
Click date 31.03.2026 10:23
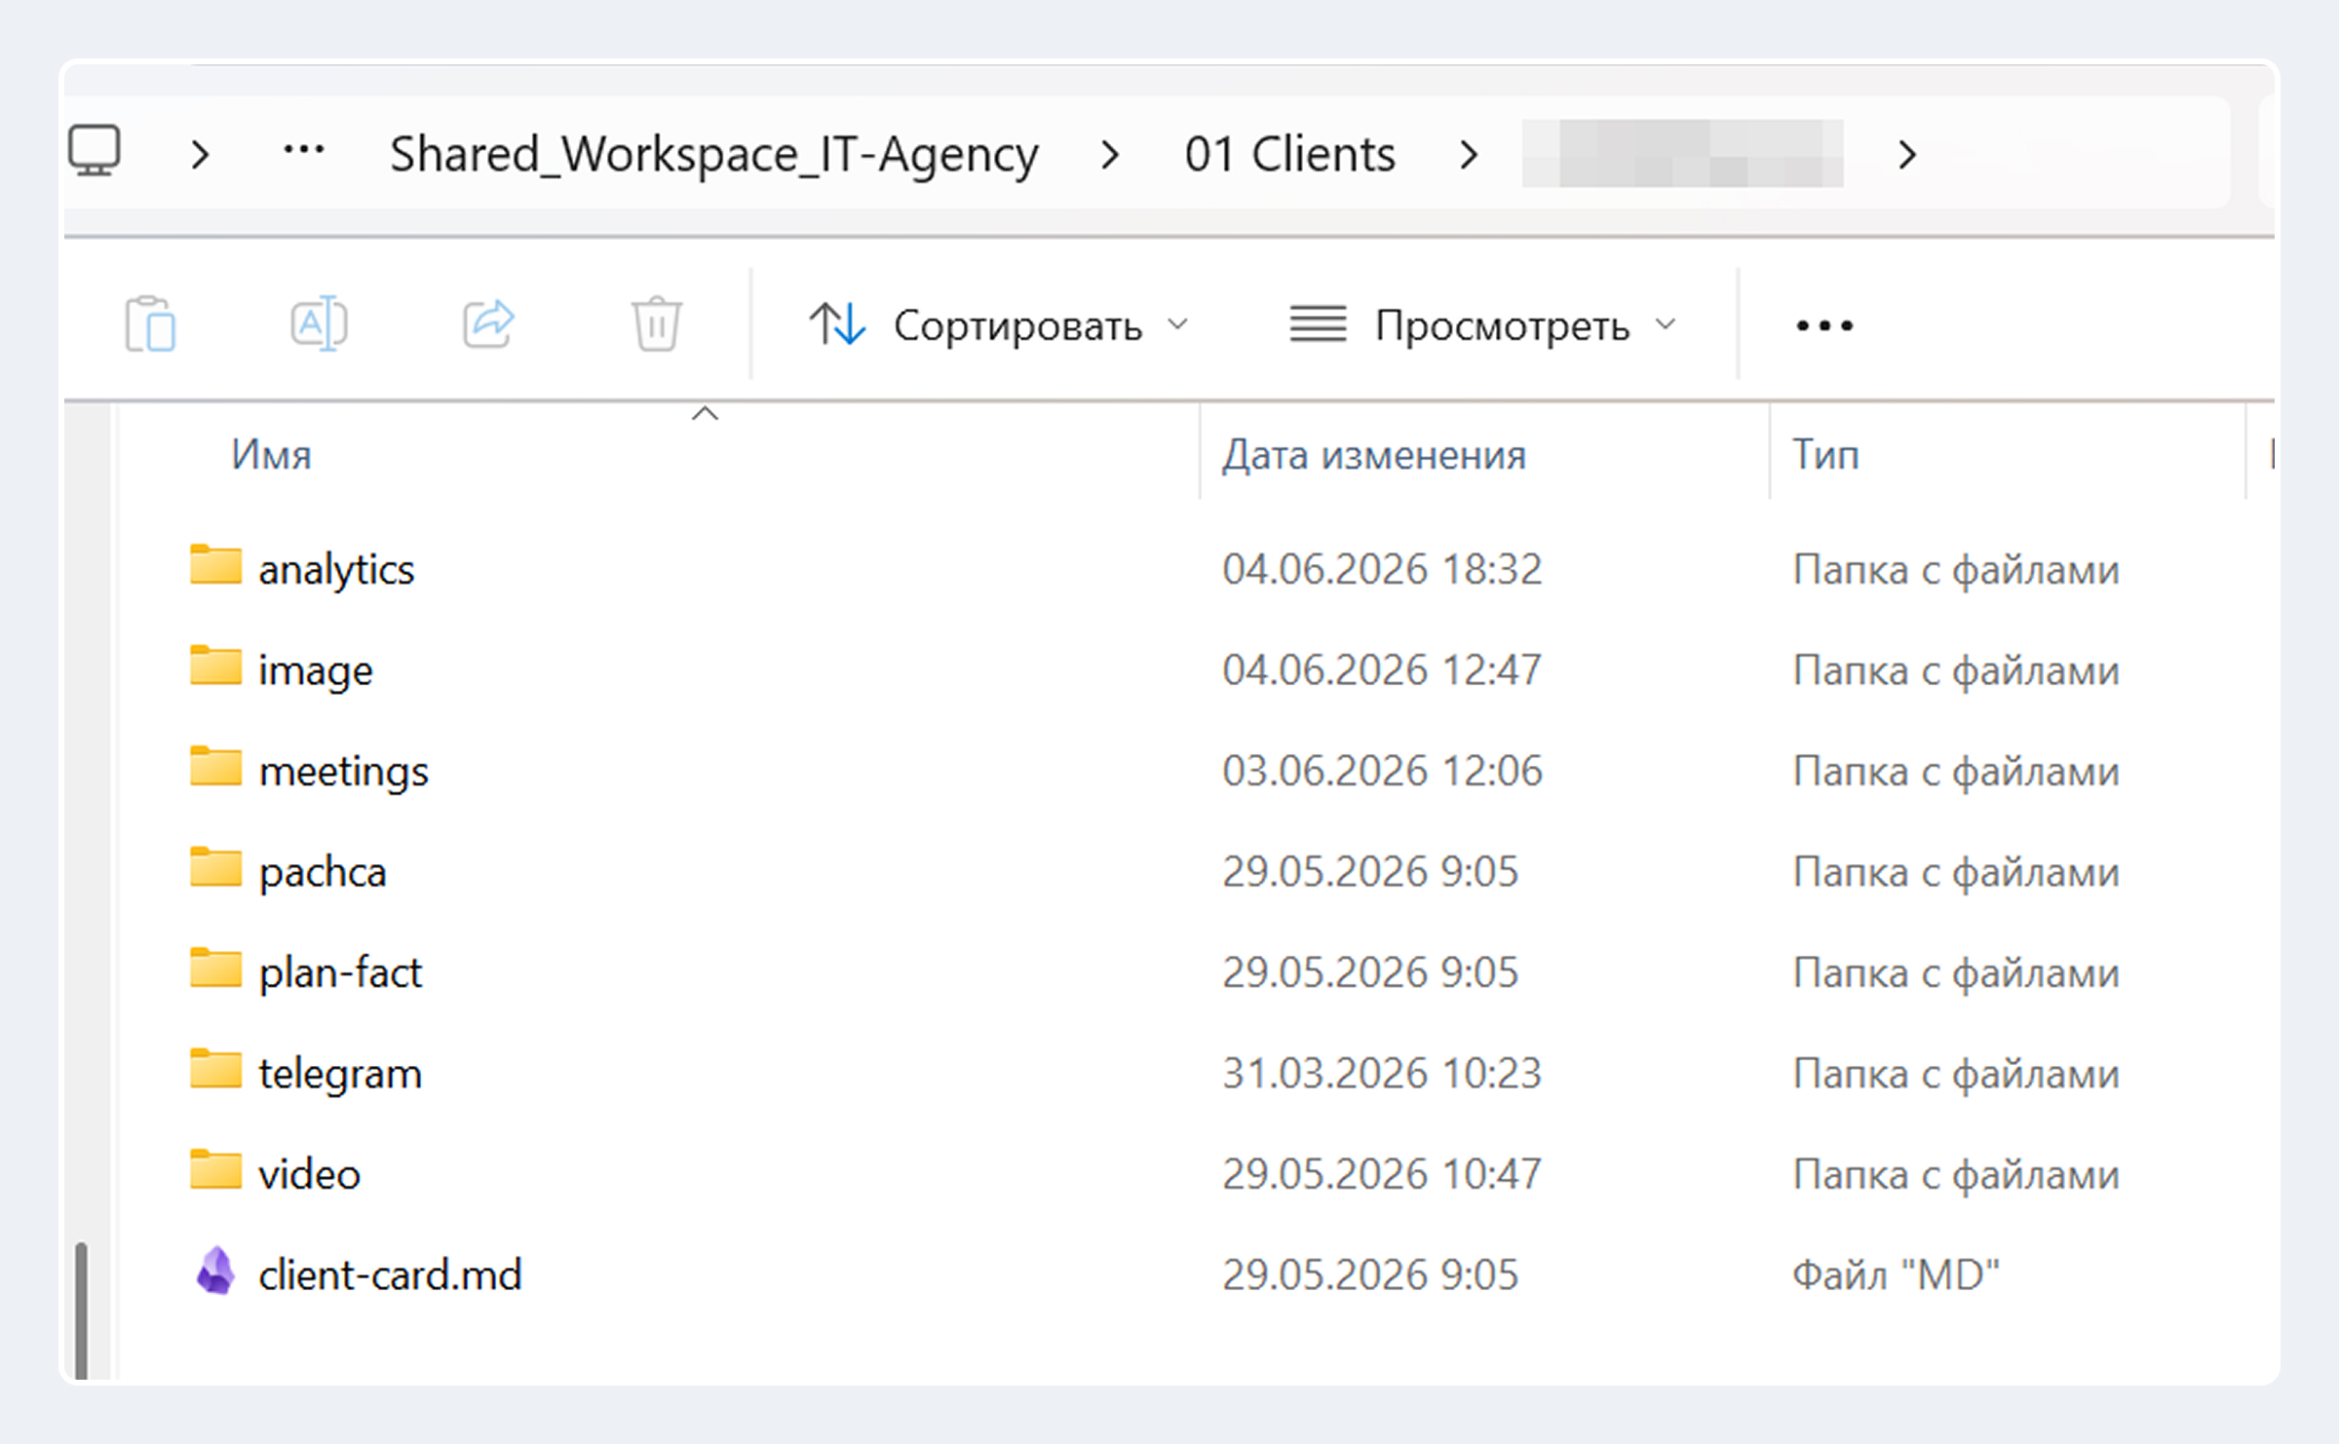1382,1074
